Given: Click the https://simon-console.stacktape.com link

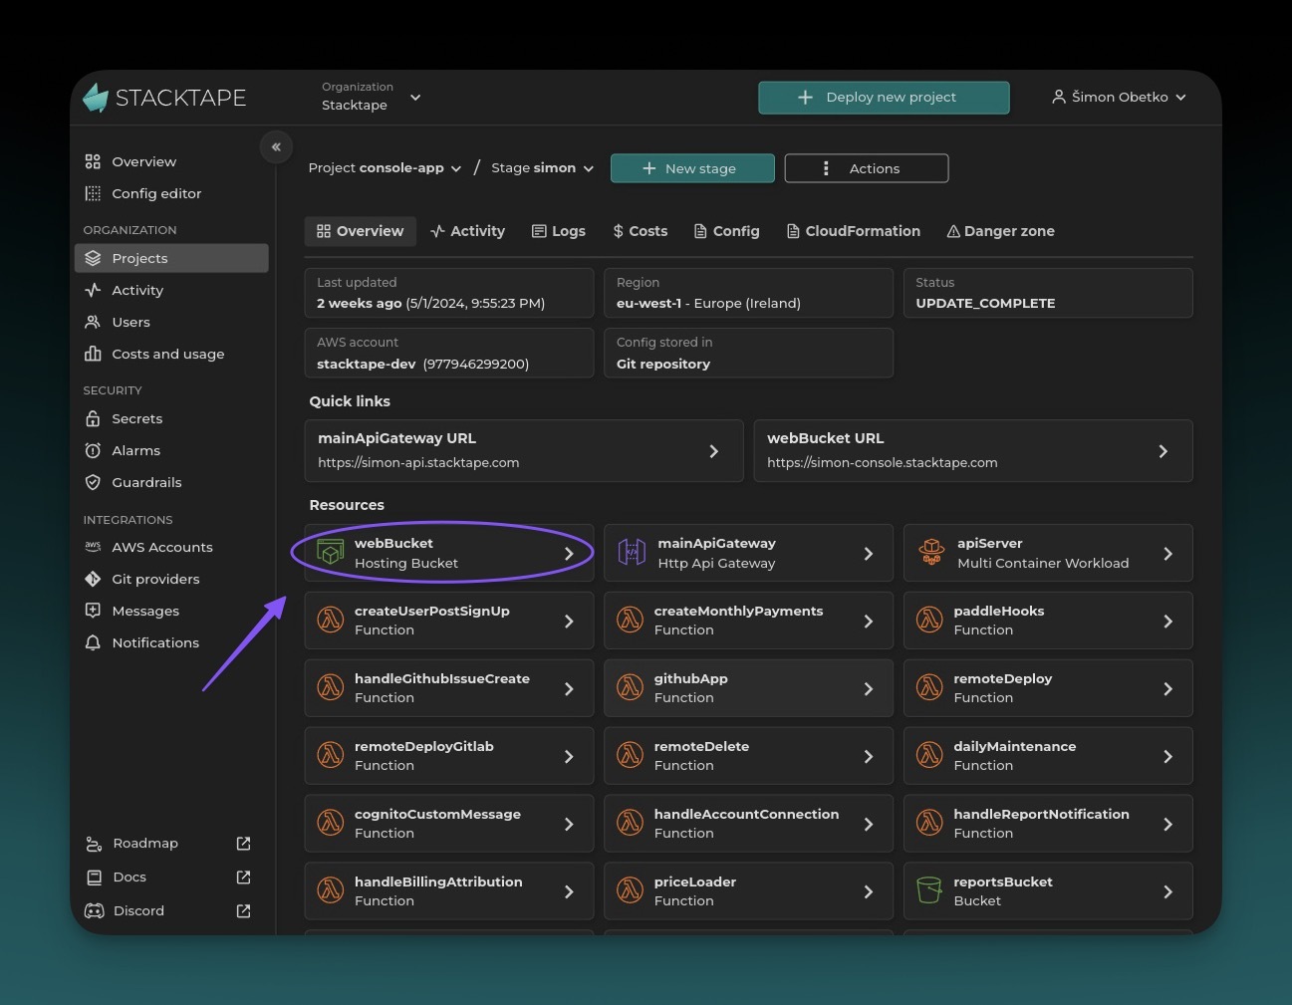Looking at the screenshot, I should click(x=882, y=462).
